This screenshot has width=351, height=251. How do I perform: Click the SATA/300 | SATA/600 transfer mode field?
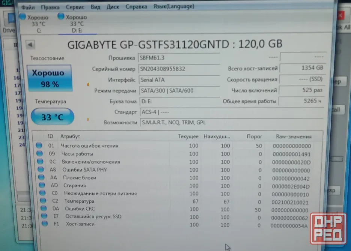click(x=179, y=91)
